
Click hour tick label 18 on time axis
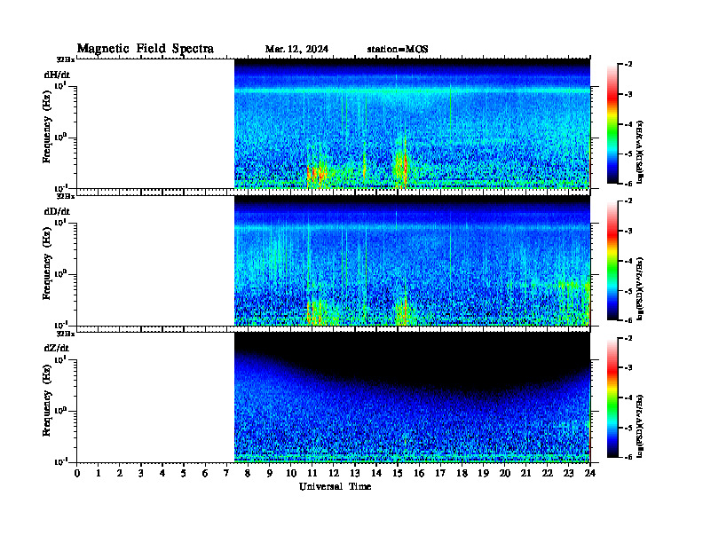462,474
